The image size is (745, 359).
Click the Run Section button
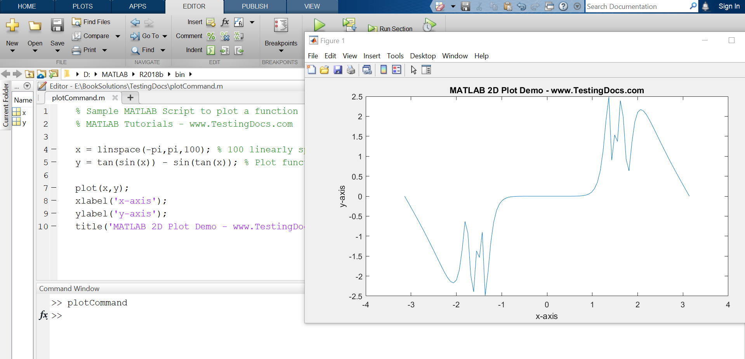tap(391, 29)
